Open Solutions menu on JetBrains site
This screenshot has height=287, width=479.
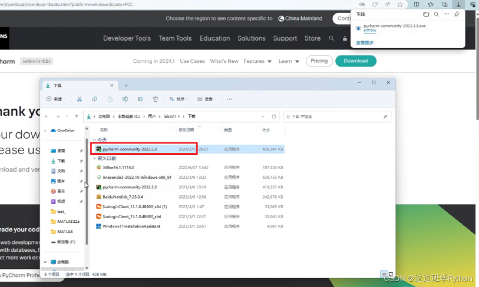[251, 38]
